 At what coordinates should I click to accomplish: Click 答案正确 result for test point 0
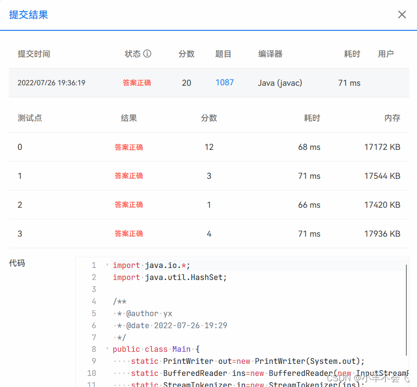[x=128, y=147]
